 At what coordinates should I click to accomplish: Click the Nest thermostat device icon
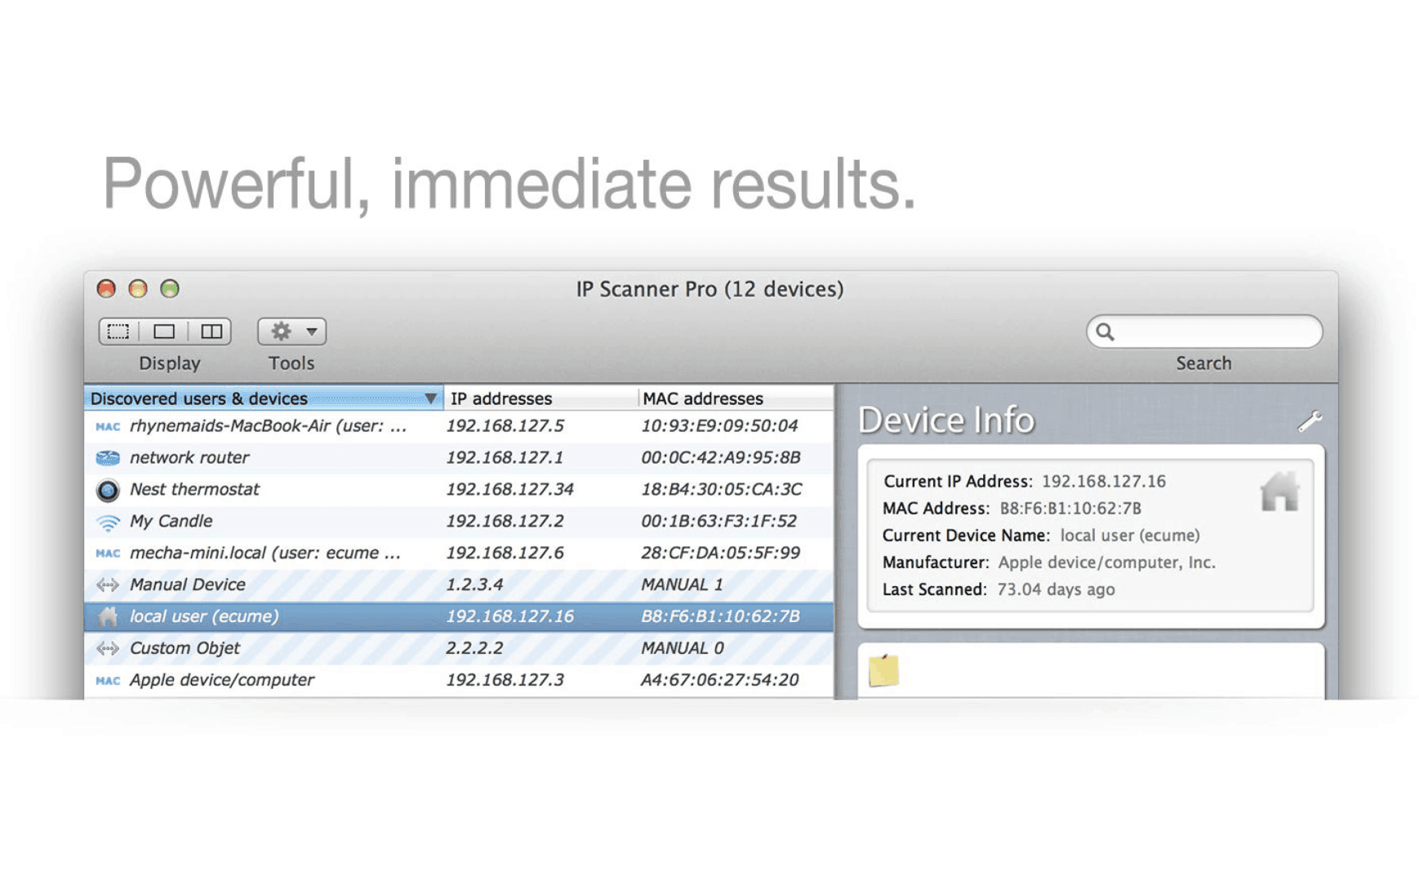pos(108,490)
